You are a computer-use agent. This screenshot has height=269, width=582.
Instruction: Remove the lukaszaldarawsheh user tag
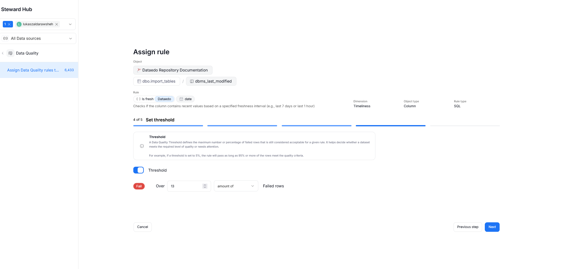(x=57, y=24)
